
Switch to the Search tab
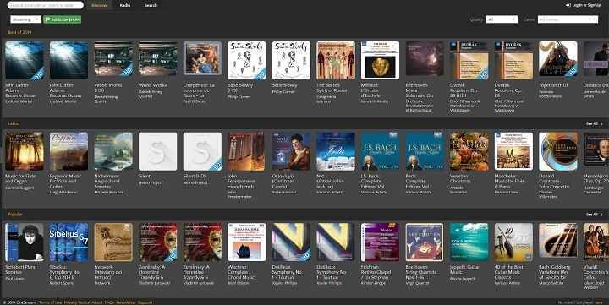(x=151, y=5)
